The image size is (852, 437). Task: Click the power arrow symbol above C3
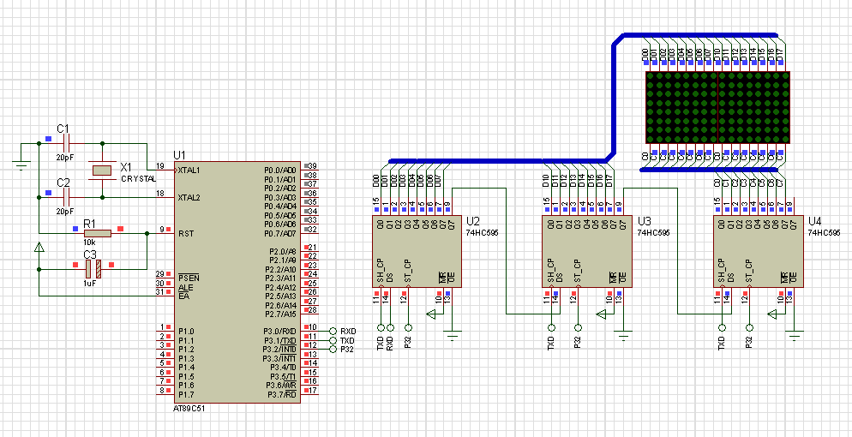pos(39,249)
